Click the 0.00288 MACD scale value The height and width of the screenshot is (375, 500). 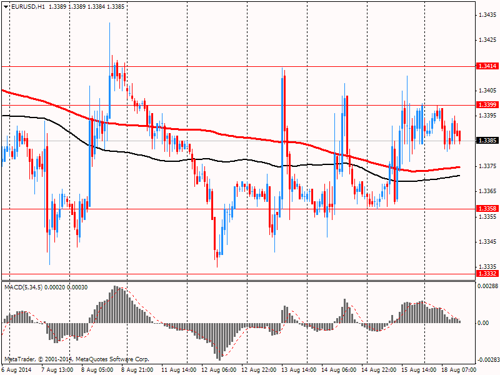[487, 286]
